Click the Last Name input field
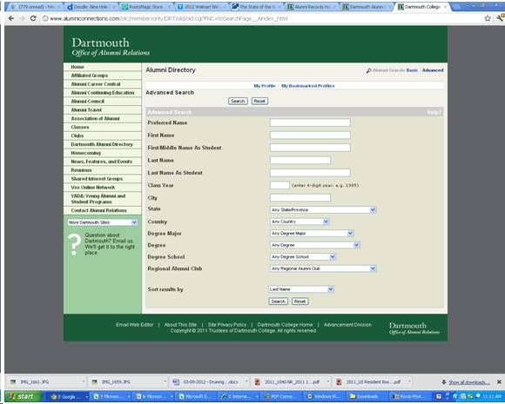This screenshot has width=505, height=404. (300, 160)
